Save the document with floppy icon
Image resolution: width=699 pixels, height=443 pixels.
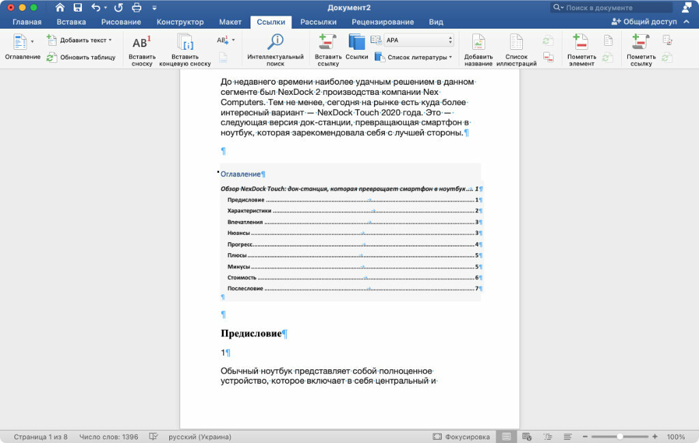pyautogui.click(x=78, y=8)
